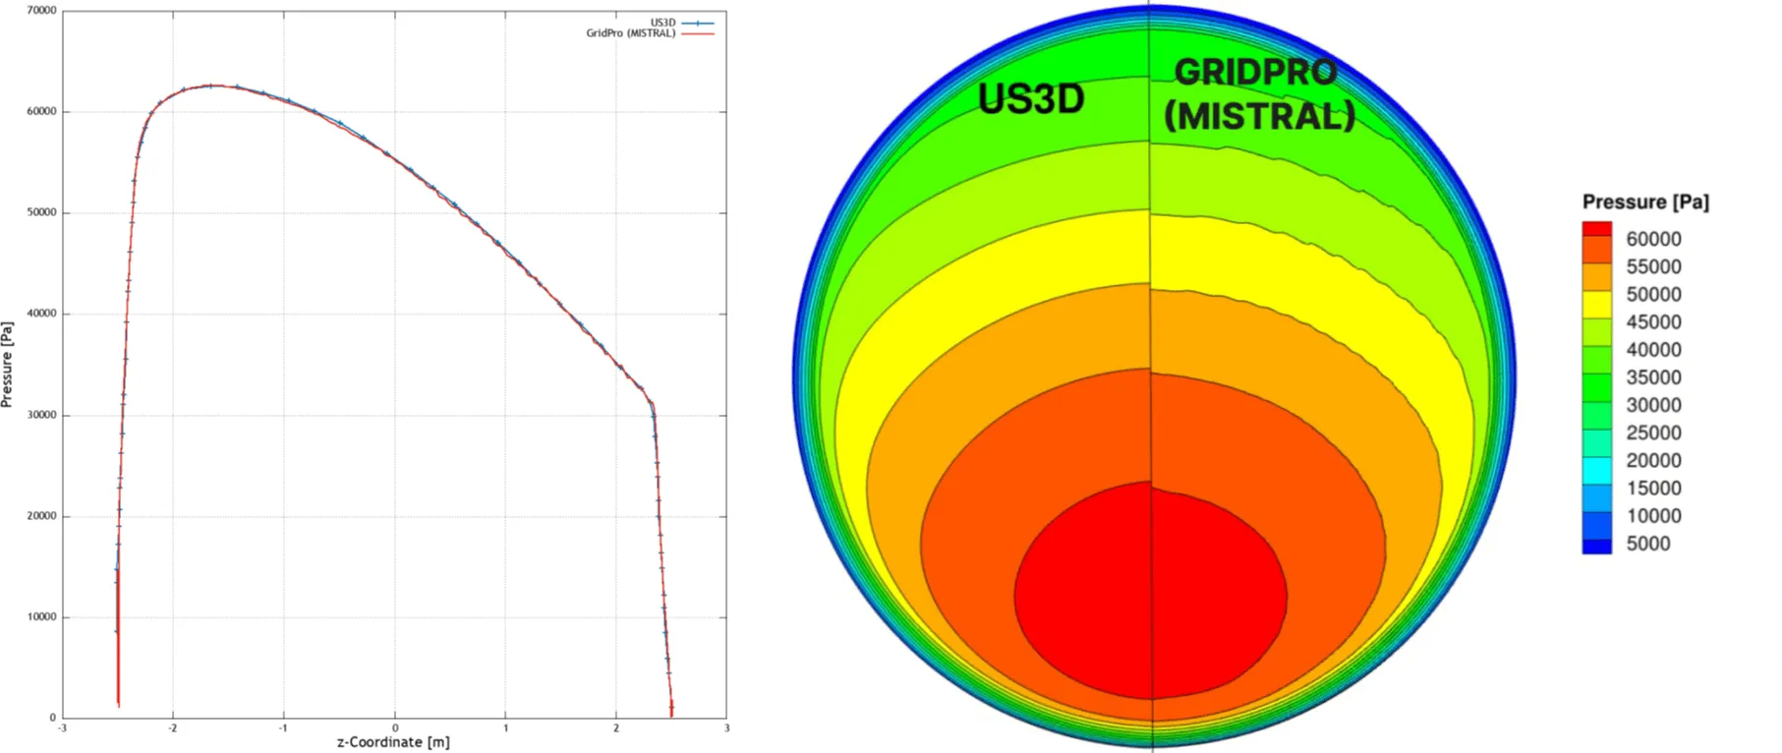Click the 1 tick label on the x-axis
The width and height of the screenshot is (1782, 753).
[506, 728]
